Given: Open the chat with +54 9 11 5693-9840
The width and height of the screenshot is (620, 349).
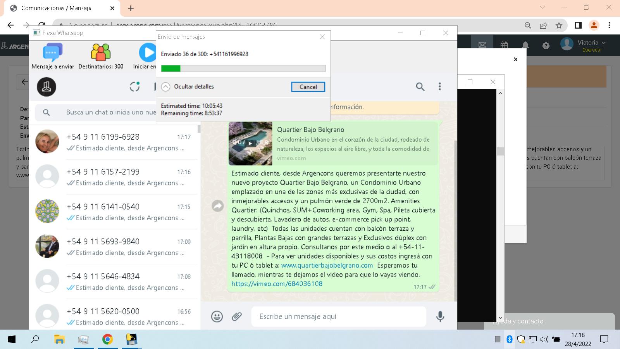Looking at the screenshot, I should pyautogui.click(x=115, y=246).
